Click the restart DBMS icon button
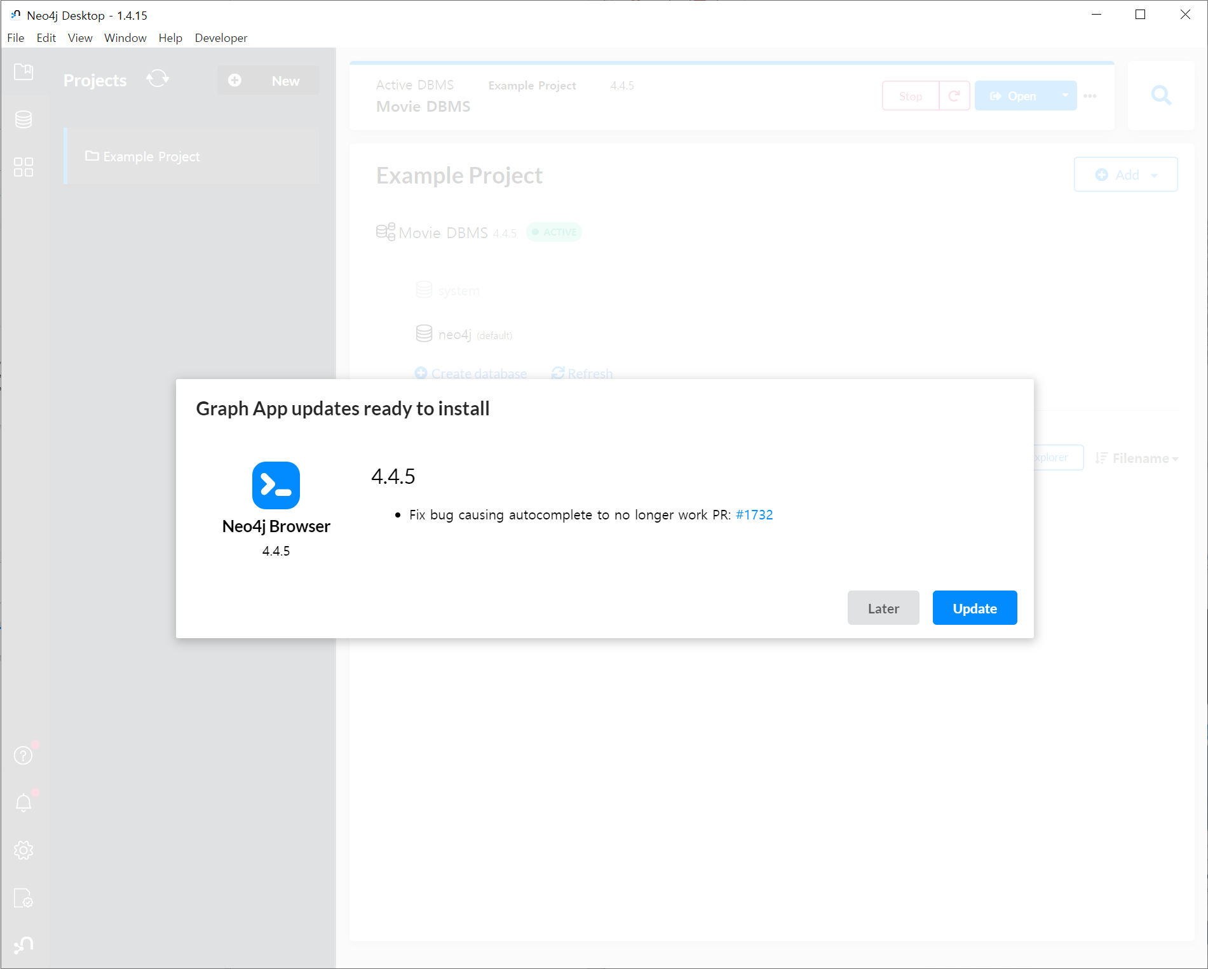Image resolution: width=1208 pixels, height=969 pixels. tap(954, 96)
